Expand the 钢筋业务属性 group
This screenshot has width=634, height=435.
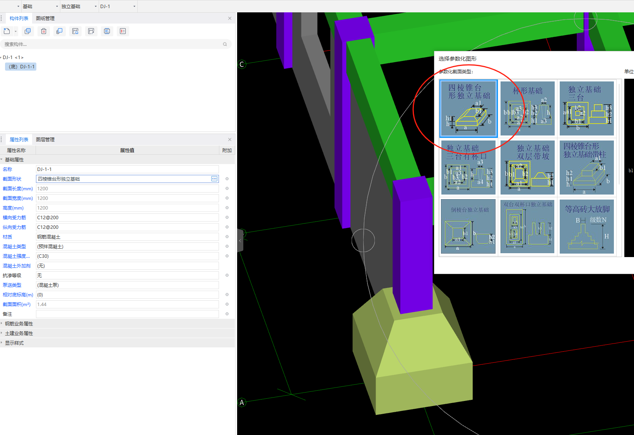(2, 323)
